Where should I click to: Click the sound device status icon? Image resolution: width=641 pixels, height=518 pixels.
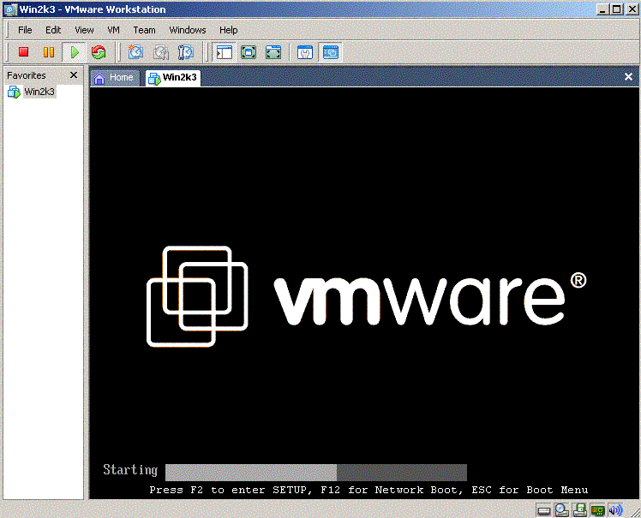pyautogui.click(x=615, y=509)
